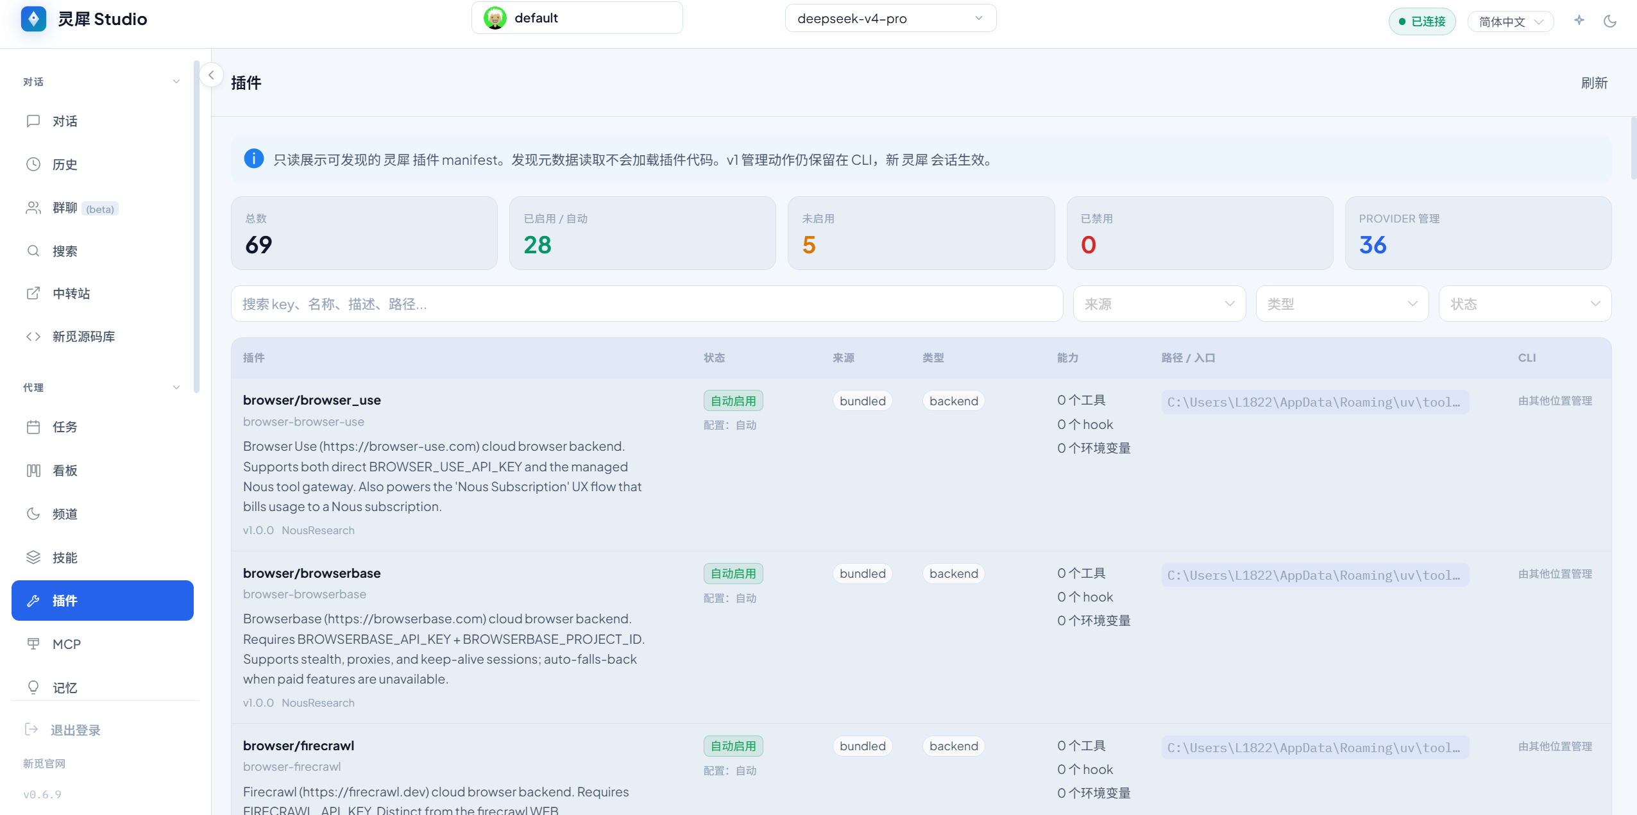This screenshot has width=1637, height=815.
Task: Collapse the sidebar with the arrow button
Action: click(x=211, y=75)
